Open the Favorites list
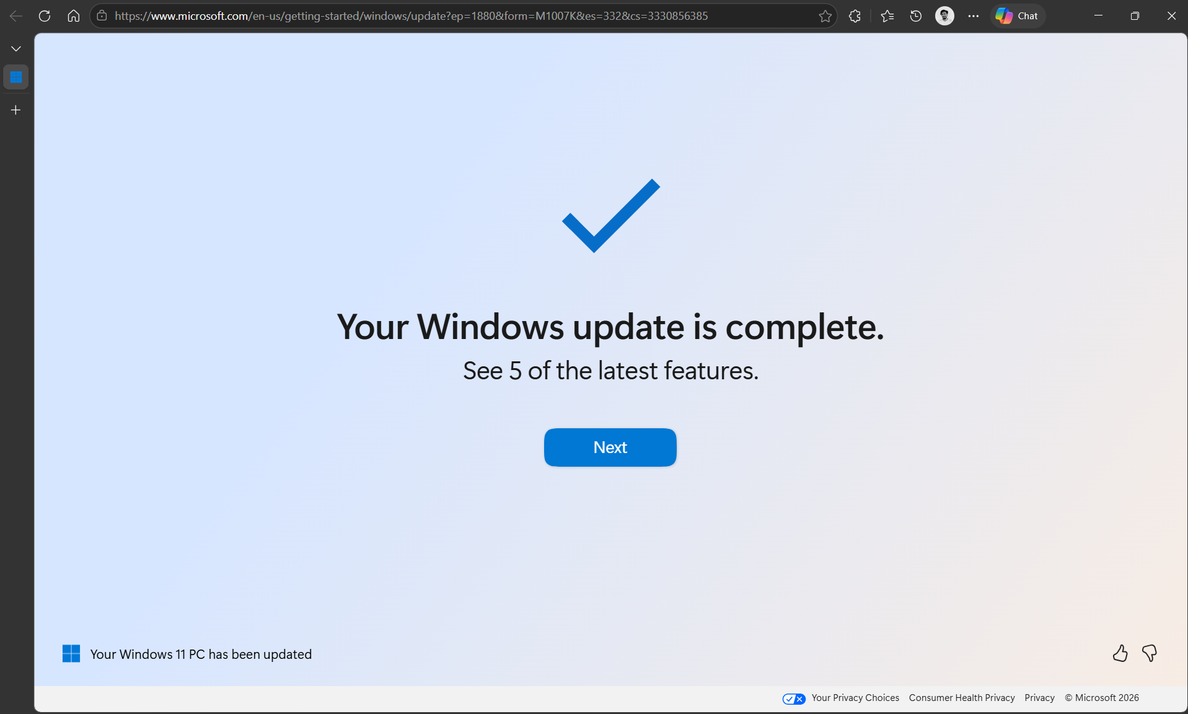The image size is (1188, 714). coord(886,15)
